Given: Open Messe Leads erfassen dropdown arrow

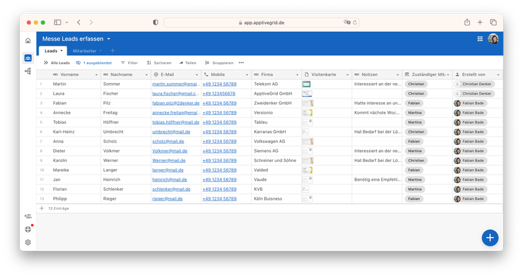Looking at the screenshot, I should click(109, 39).
